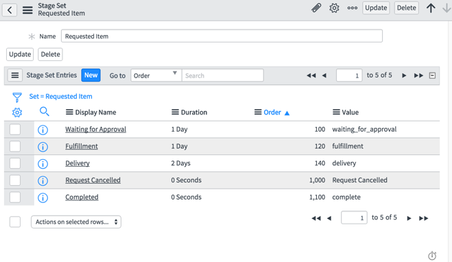Open Fulfillment entry link
Image resolution: width=452 pixels, height=262 pixels.
[82, 146]
